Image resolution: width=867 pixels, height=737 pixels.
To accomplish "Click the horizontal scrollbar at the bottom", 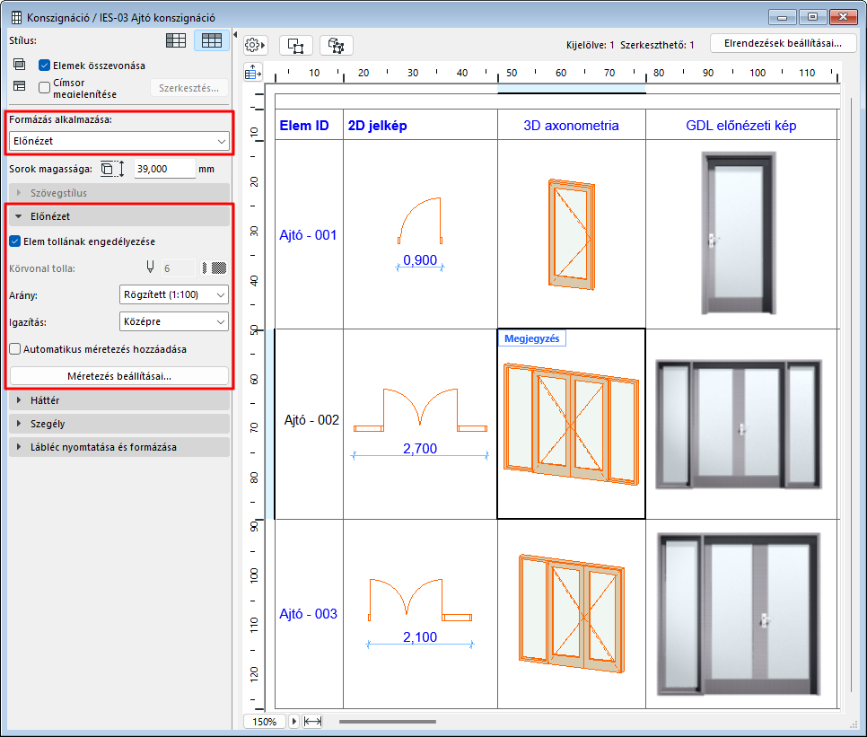I will coord(386,721).
